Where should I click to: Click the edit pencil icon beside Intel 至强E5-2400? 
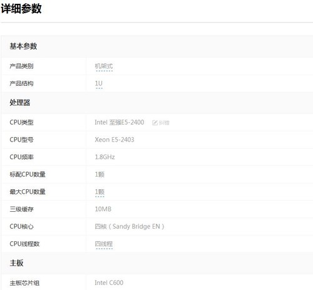[x=155, y=123]
